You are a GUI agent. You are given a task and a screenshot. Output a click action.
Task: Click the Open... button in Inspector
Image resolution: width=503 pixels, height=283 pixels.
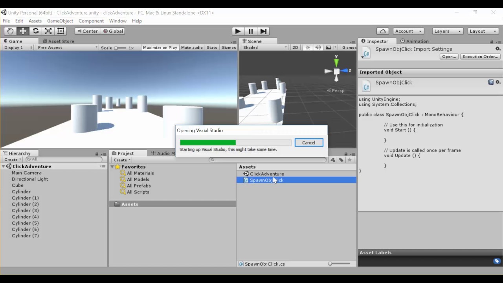click(x=449, y=57)
